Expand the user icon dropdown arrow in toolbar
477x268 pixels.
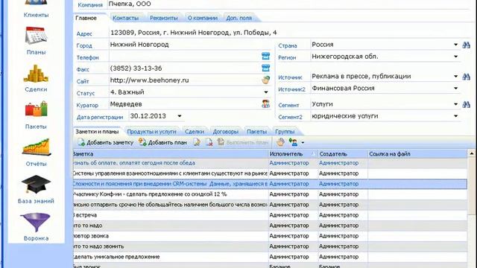coord(303,142)
